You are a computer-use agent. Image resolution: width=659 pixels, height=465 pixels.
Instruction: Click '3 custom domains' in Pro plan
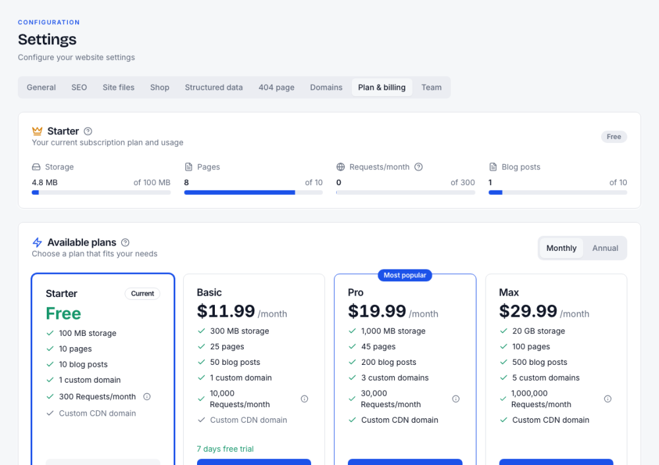pyautogui.click(x=395, y=377)
